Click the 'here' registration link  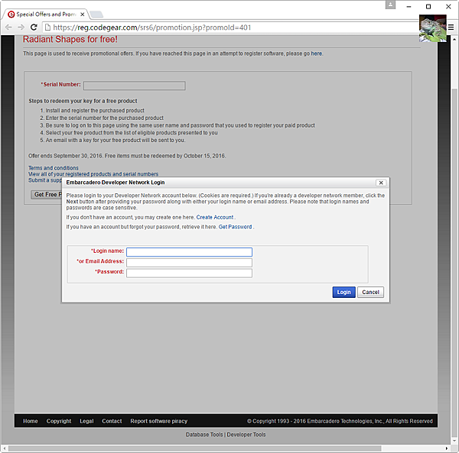click(316, 53)
